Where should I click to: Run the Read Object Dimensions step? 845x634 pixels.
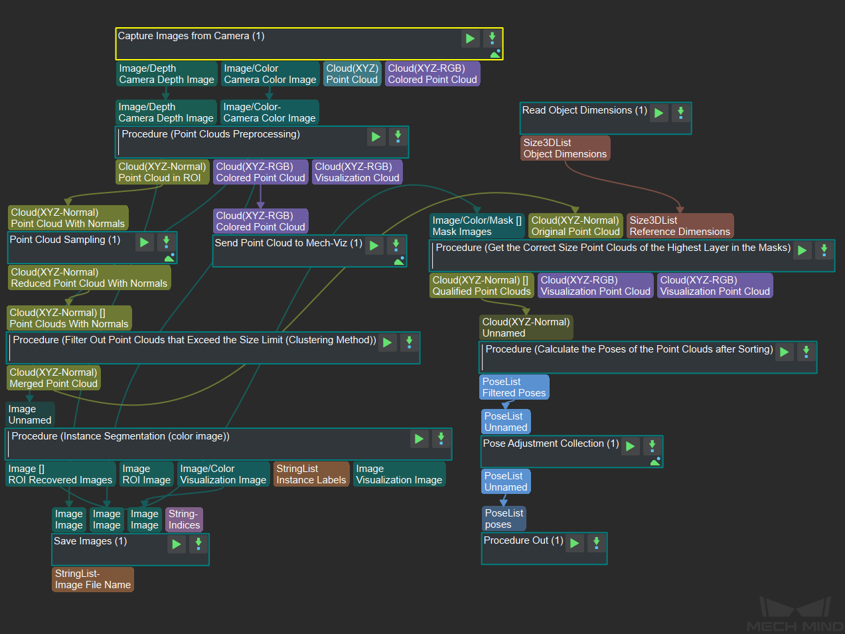[x=658, y=113]
